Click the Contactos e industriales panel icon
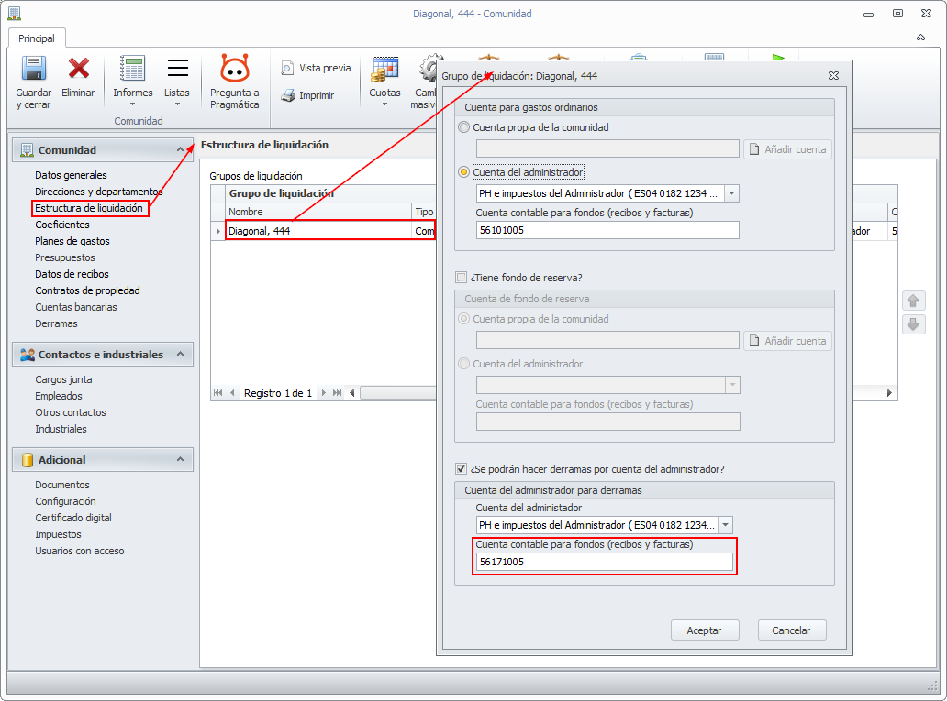This screenshot has width=947, height=701. 27,355
